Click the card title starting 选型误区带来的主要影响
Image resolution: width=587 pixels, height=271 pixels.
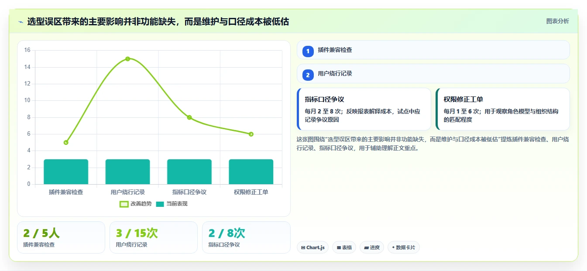pyautogui.click(x=158, y=21)
